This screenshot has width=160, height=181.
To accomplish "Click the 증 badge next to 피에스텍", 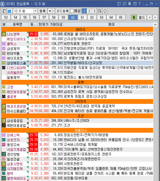I will point(3,135).
